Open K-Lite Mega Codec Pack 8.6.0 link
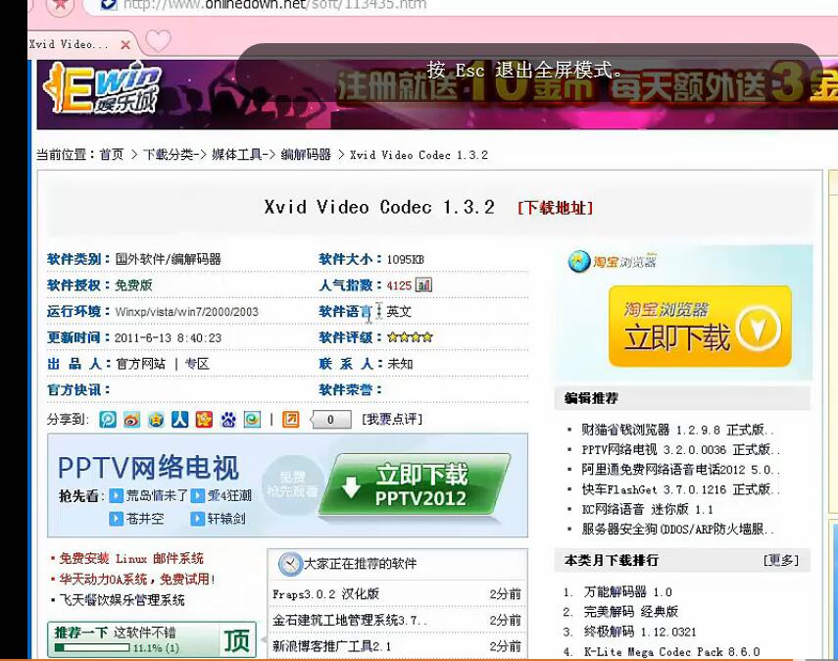The image size is (838, 661). tap(671, 652)
